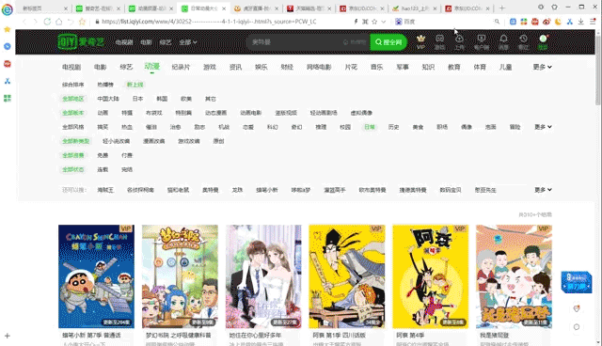Bookmark page with toolbar star icon
Image resolution: width=602 pixels, height=346 pixels.
coord(82,22)
